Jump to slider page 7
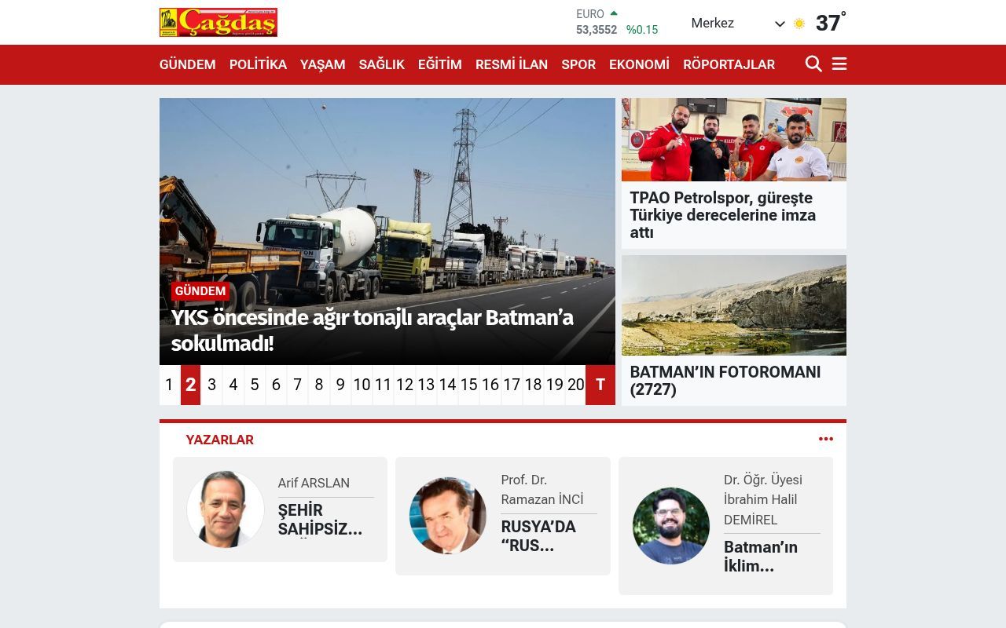Screen dimensions: 1006x628 tap(297, 385)
